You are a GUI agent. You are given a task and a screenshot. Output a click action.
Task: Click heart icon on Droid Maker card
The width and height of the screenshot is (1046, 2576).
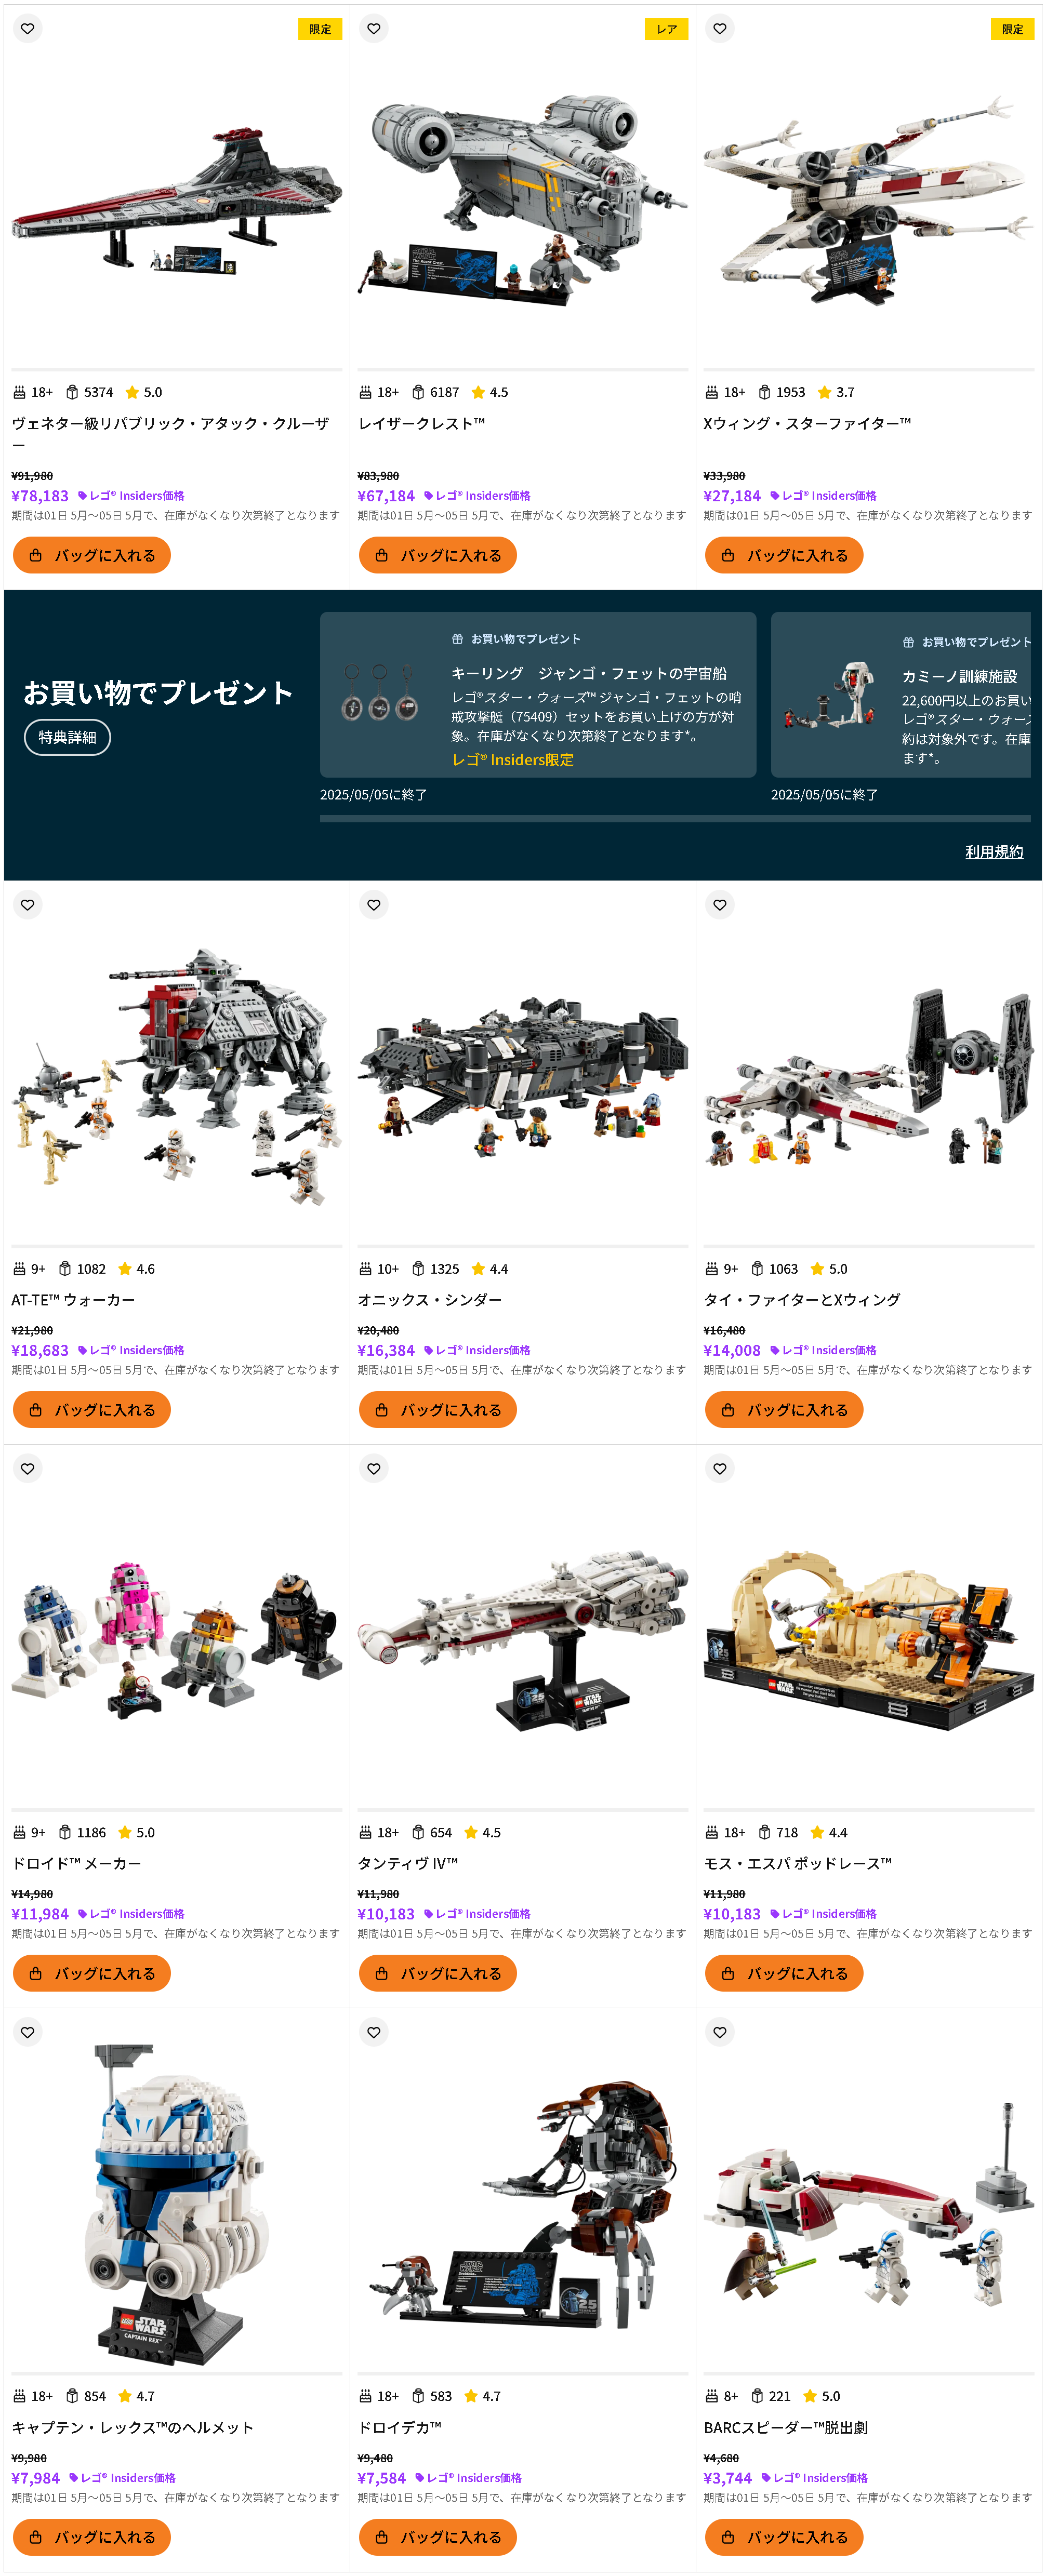click(28, 1469)
